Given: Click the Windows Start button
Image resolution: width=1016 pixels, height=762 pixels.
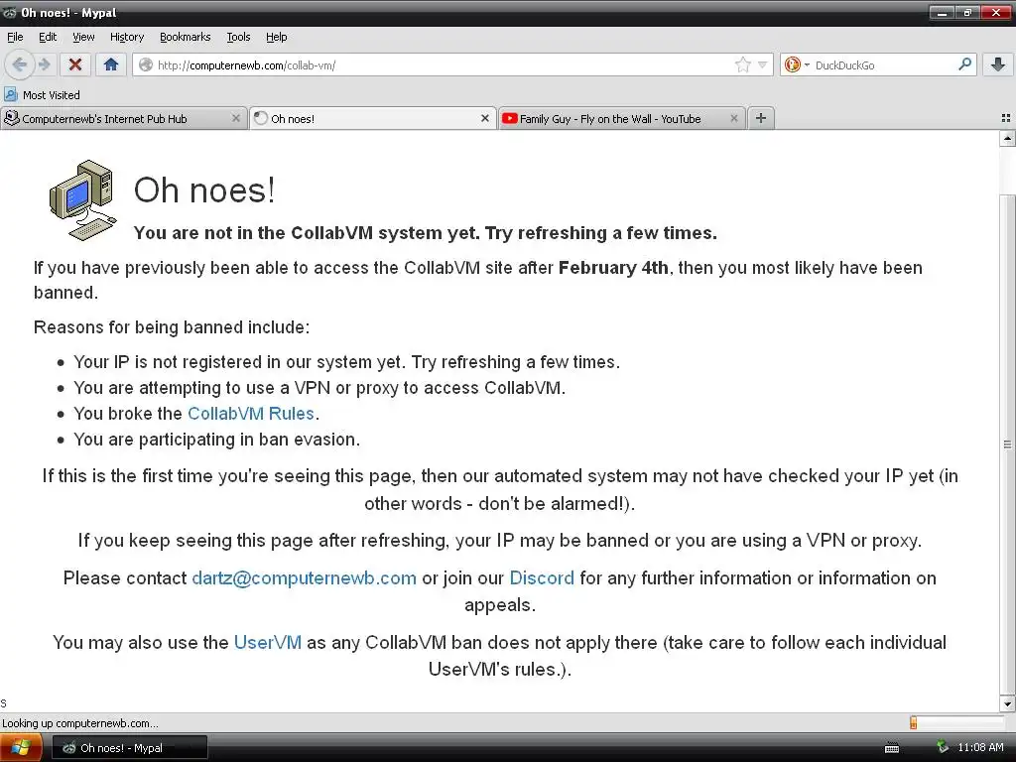Looking at the screenshot, I should pyautogui.click(x=21, y=748).
